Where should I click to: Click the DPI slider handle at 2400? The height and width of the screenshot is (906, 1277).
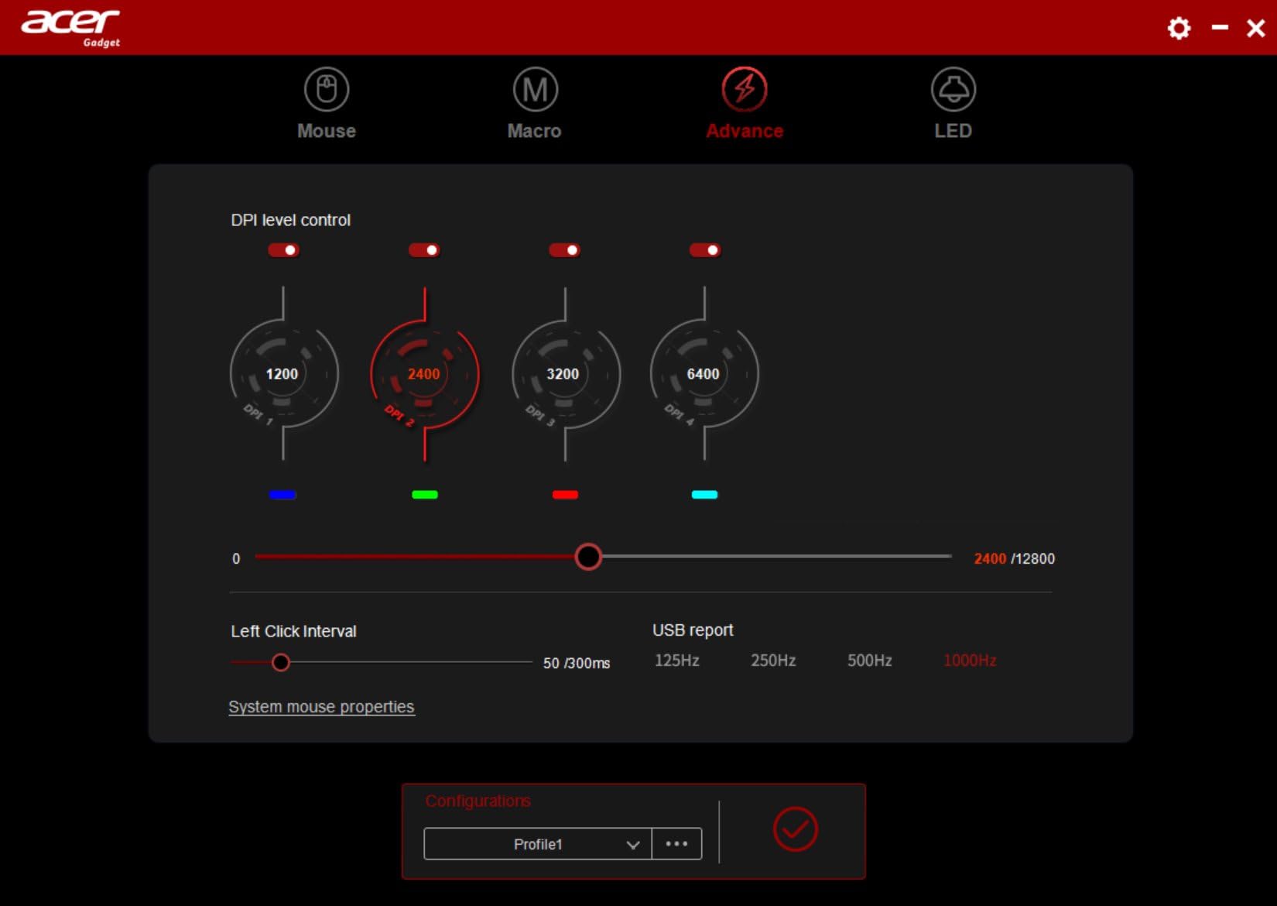(x=588, y=557)
